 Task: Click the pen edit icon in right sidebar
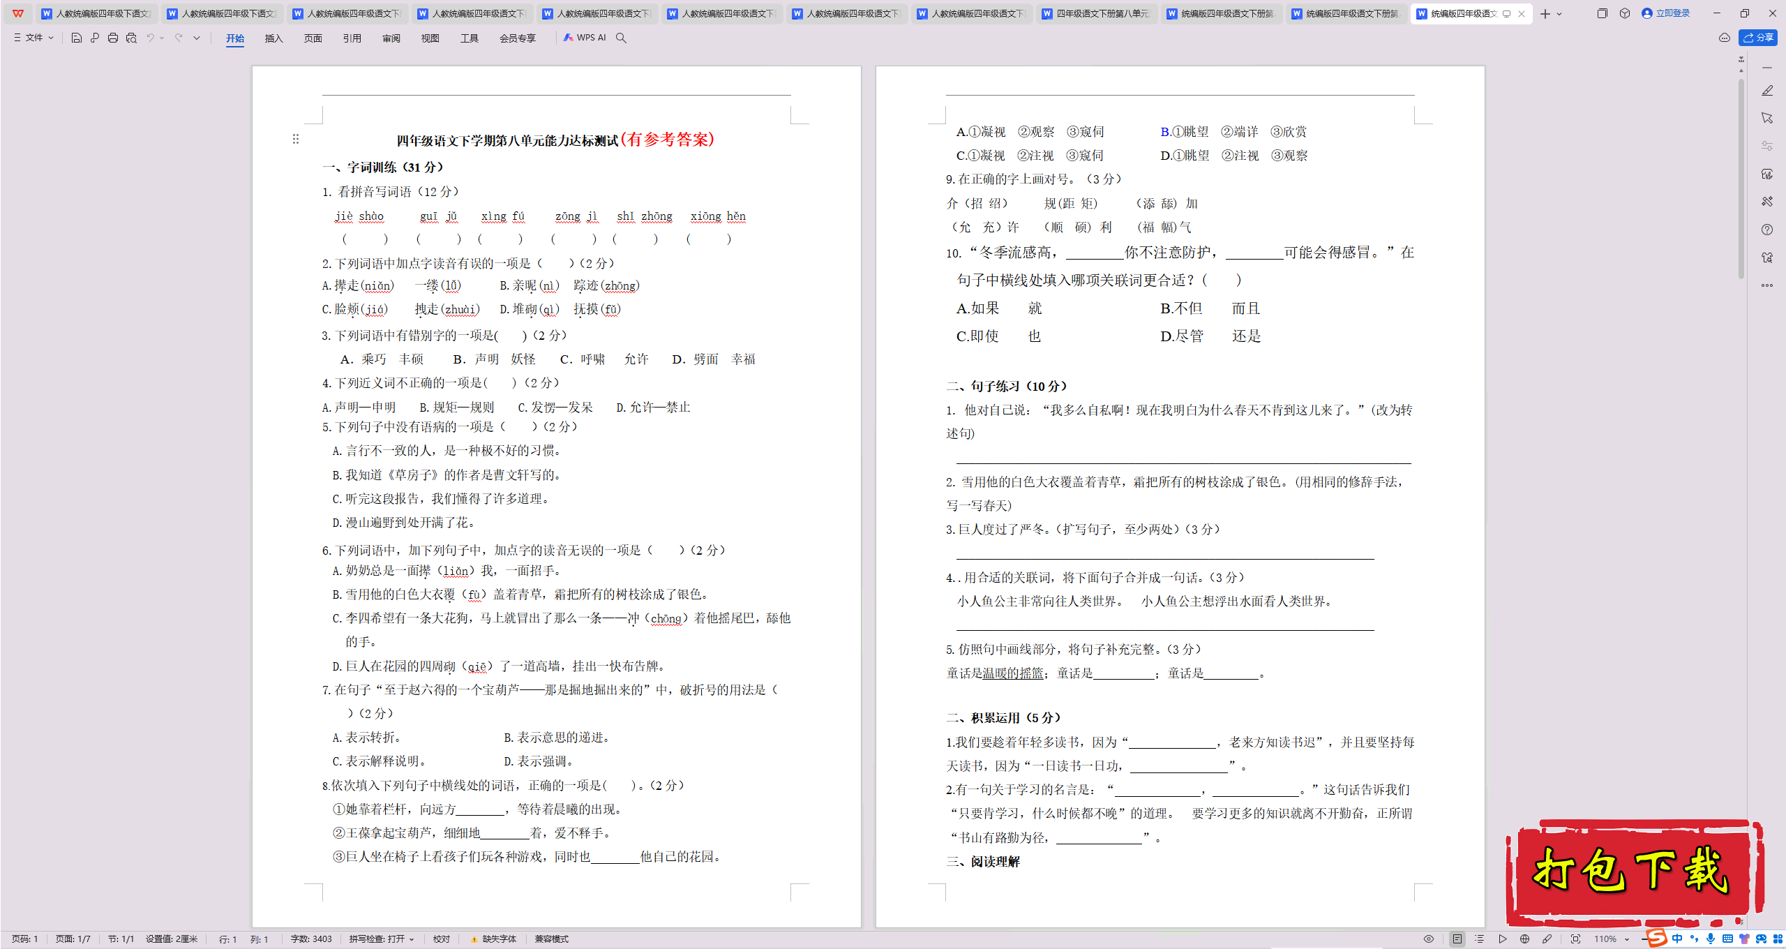coord(1767,91)
